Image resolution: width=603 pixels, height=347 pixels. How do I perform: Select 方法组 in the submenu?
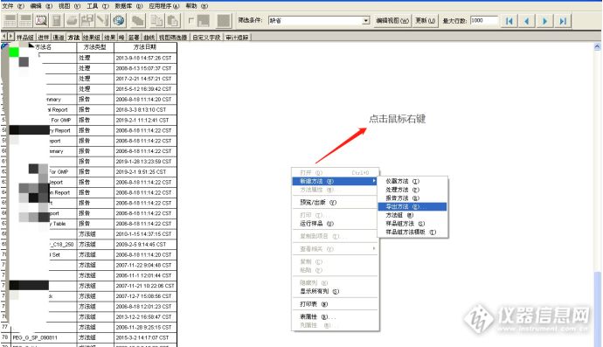tap(413, 215)
